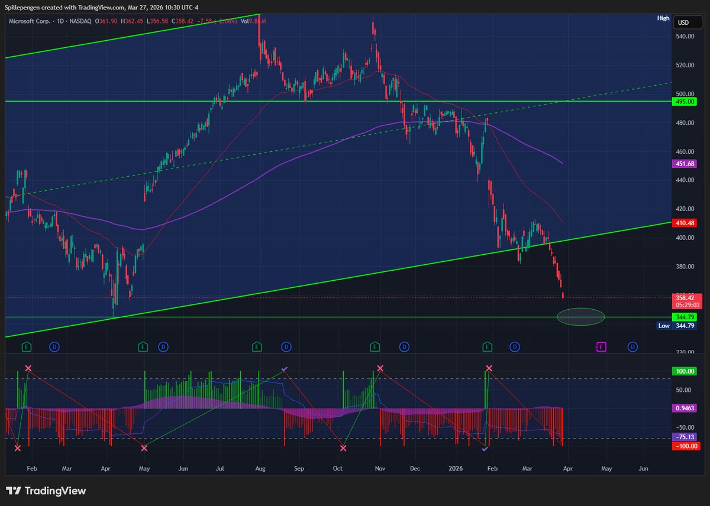
Task: Click the earnings marker near August 2025
Action: click(257, 346)
